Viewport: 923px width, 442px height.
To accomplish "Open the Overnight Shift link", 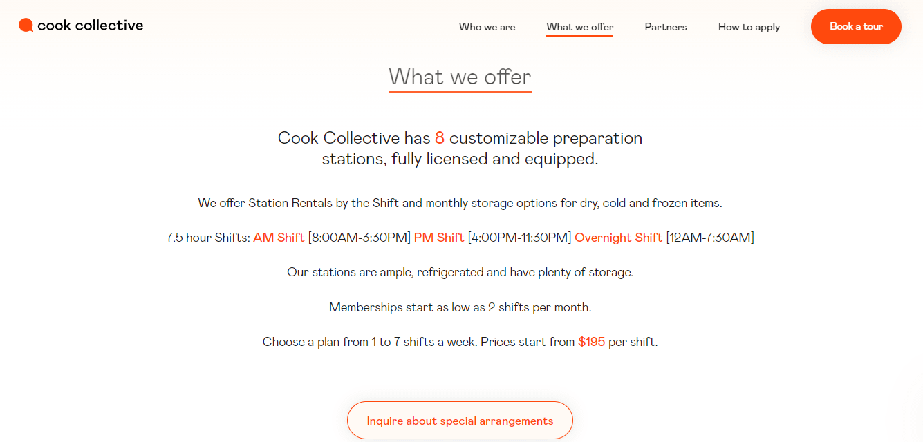I will pyautogui.click(x=618, y=237).
